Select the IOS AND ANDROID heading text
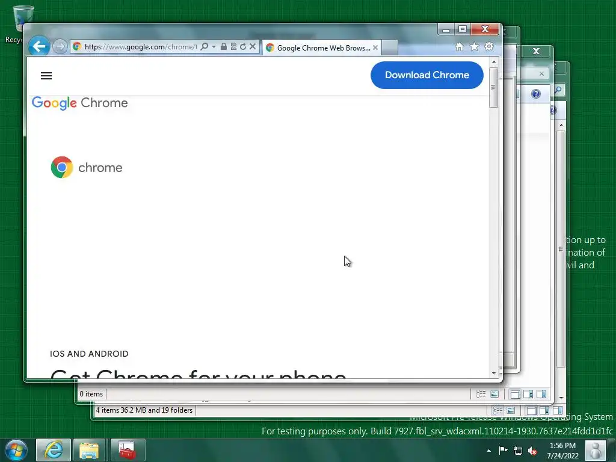 click(89, 354)
